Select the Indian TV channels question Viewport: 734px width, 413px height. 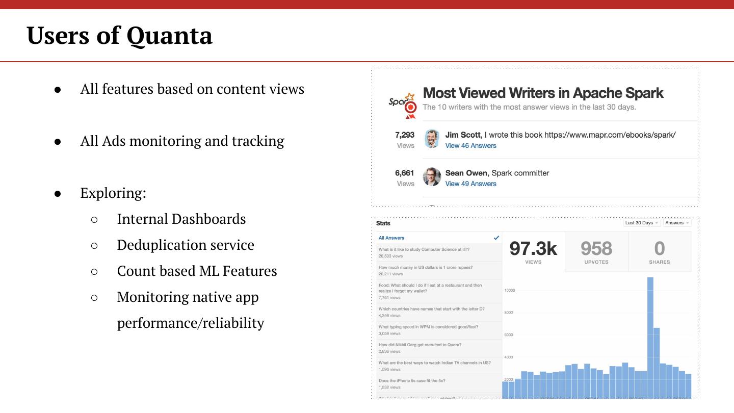(x=439, y=366)
